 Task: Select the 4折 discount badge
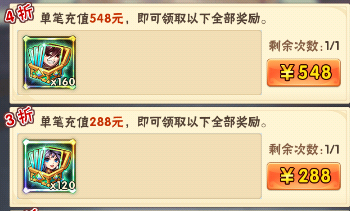tap(19, 13)
